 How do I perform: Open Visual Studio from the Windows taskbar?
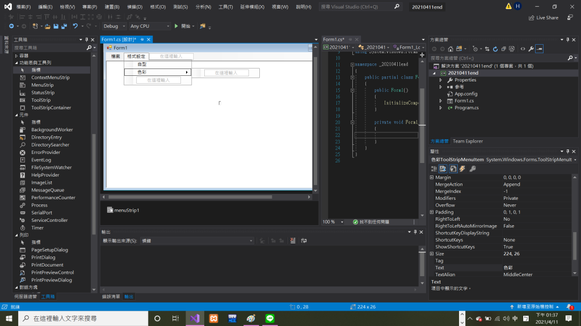click(x=195, y=318)
